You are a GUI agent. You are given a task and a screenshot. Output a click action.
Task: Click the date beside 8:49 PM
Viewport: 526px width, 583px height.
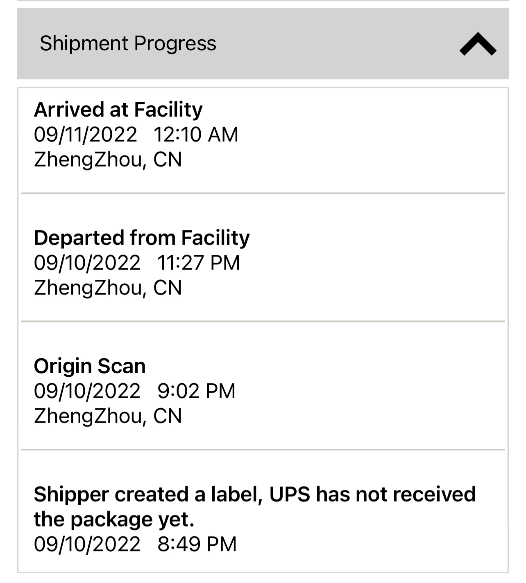(x=87, y=544)
